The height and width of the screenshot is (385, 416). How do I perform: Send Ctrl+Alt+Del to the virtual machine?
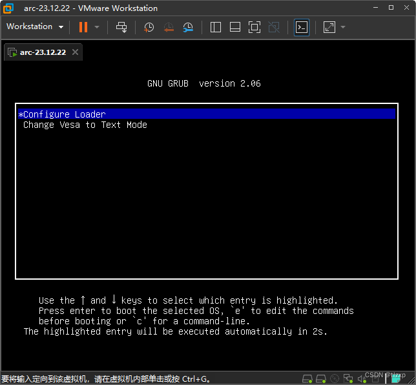121,27
